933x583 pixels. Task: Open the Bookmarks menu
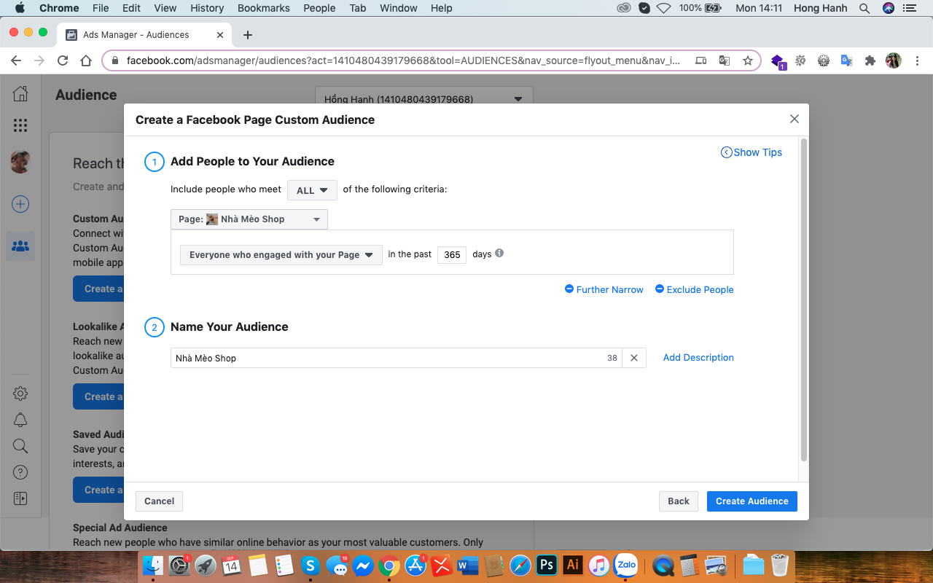click(x=264, y=8)
